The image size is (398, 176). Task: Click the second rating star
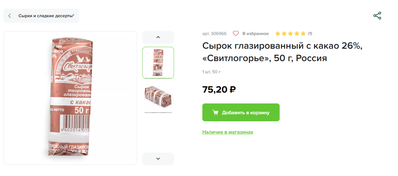[x=284, y=34]
